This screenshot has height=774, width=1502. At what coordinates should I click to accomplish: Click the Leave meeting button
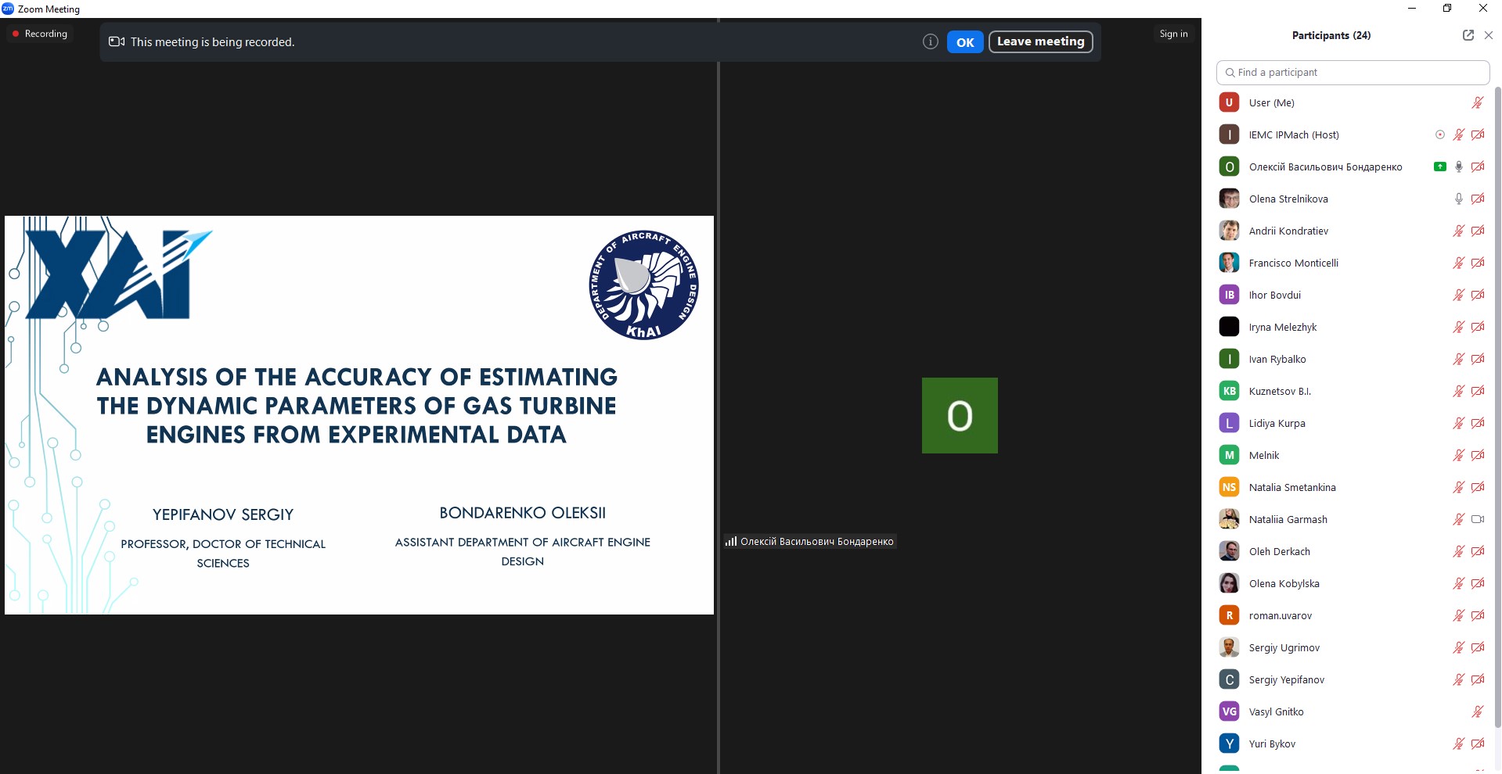coord(1040,41)
